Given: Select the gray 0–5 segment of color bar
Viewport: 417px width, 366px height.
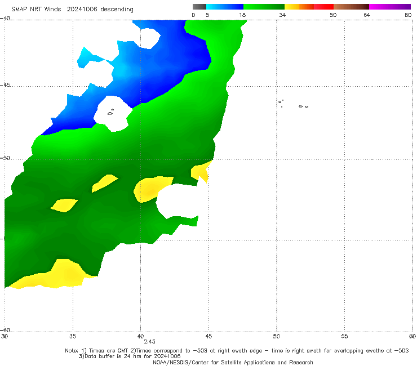Looking at the screenshot, I should pos(199,7).
